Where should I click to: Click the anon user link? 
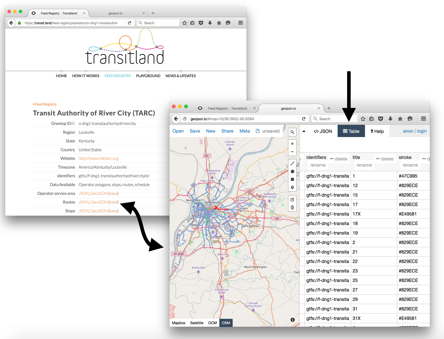click(408, 131)
